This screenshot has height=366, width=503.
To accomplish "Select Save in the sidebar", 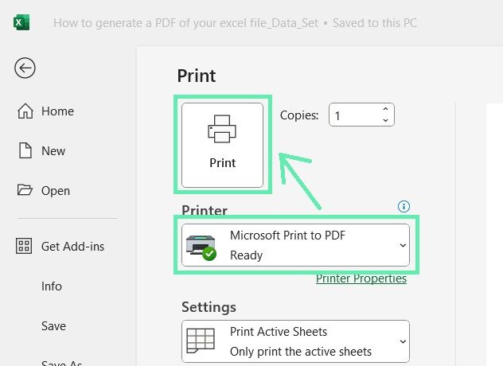I will [x=53, y=326].
